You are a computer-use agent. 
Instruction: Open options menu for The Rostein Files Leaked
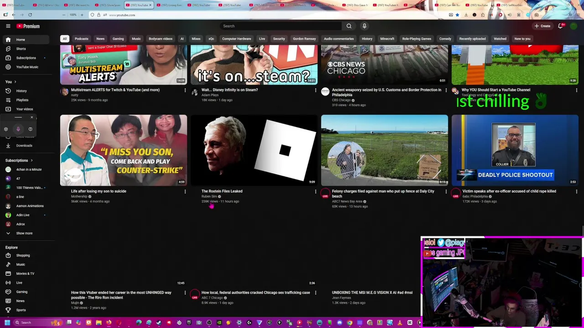(x=315, y=191)
